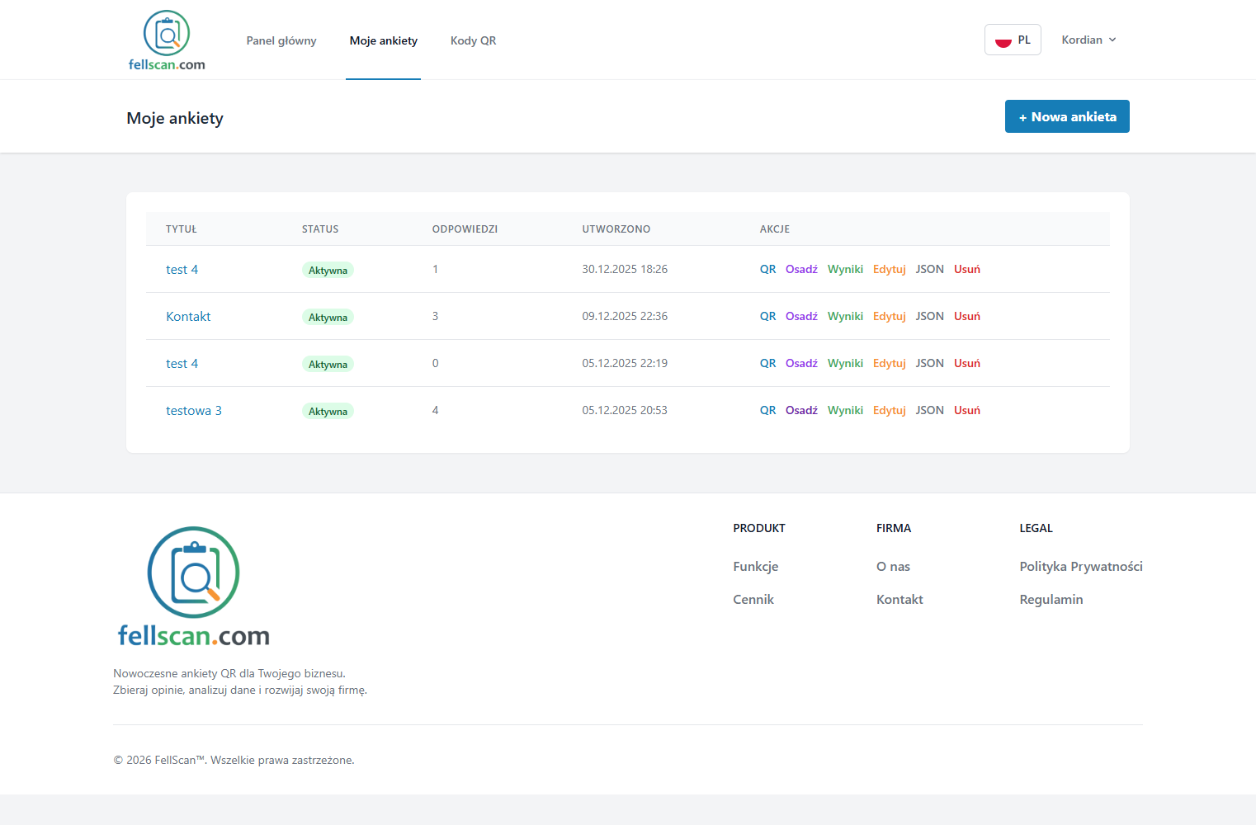View Wyniki for the Kontakt survey
Screen dimensions: 1256x825
coord(845,317)
